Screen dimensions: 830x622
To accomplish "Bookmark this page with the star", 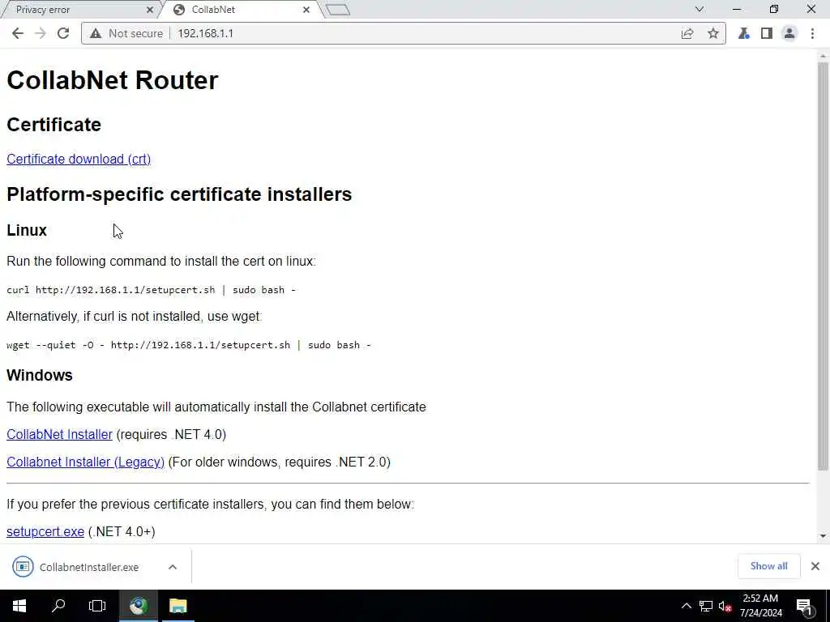I will coord(713,33).
